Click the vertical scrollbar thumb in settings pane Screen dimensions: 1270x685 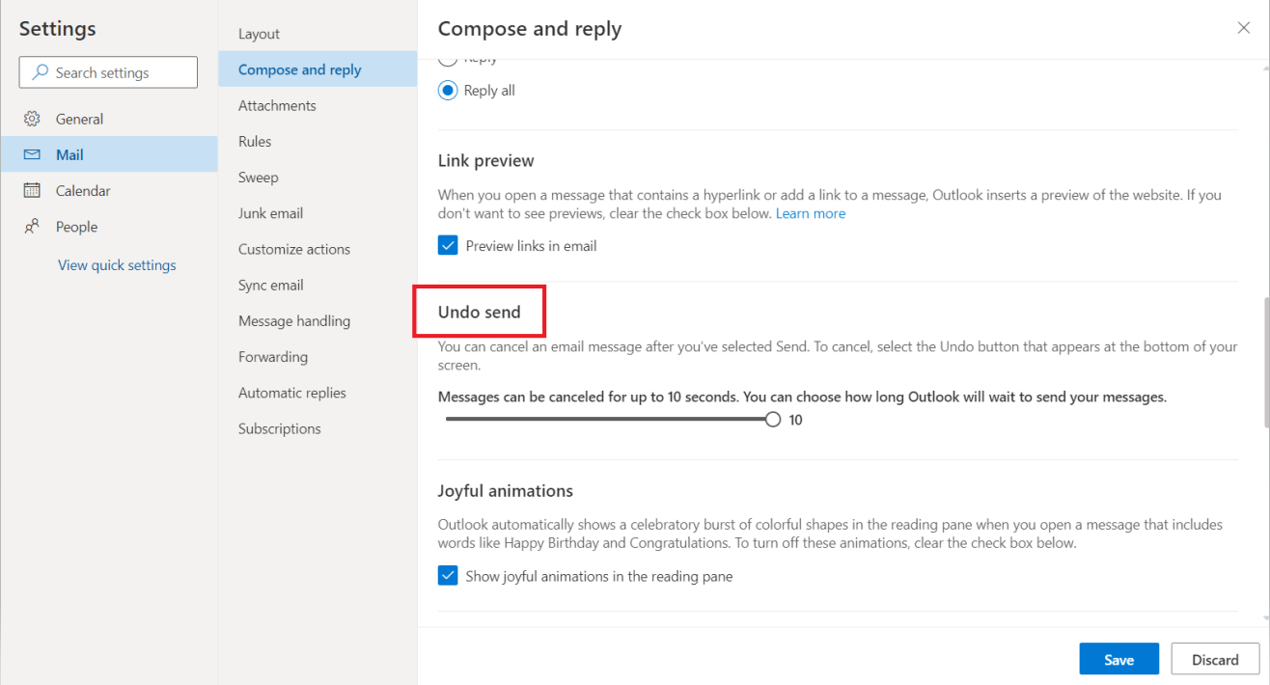coord(1265,362)
